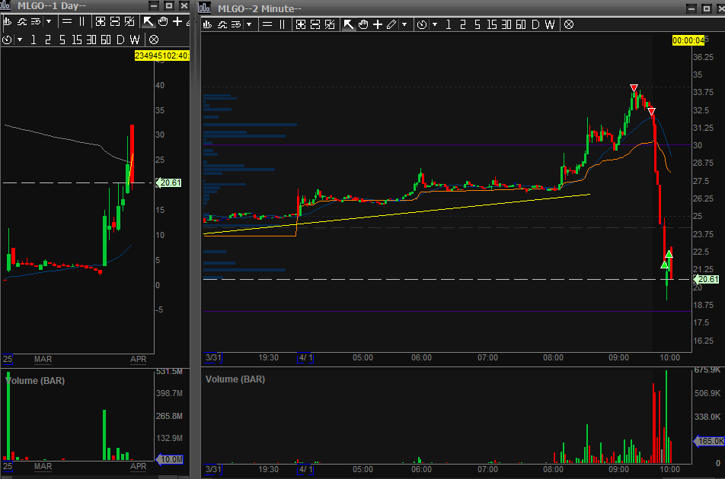The width and height of the screenshot is (725, 479).
Task: Select the pencil drawing tool in 2 Minute window
Action: coord(391,24)
